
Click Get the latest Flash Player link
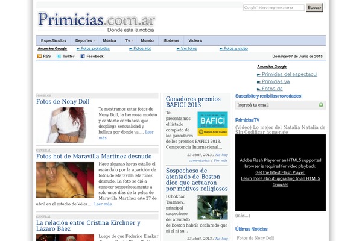point(281,172)
